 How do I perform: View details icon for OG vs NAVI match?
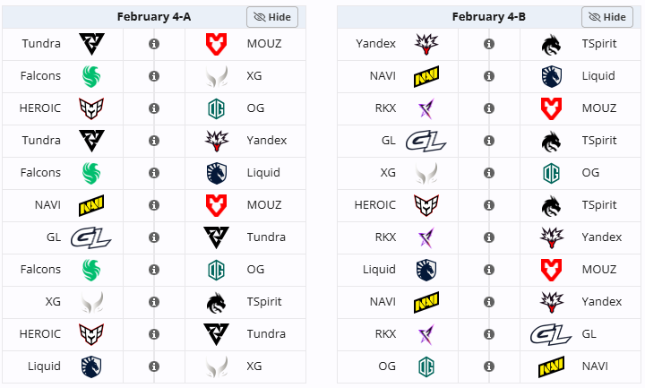click(x=488, y=366)
